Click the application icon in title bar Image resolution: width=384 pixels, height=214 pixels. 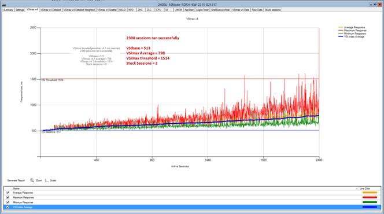pos(3,5)
